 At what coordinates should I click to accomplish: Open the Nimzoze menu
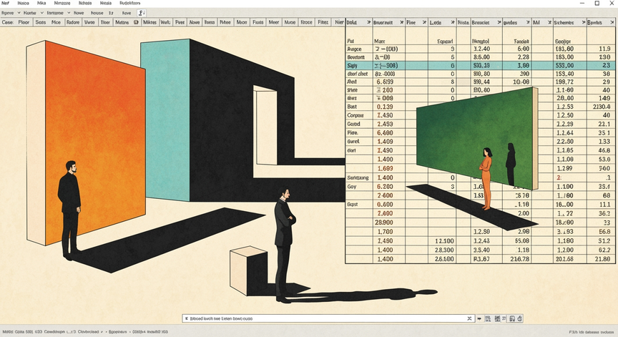62,3
